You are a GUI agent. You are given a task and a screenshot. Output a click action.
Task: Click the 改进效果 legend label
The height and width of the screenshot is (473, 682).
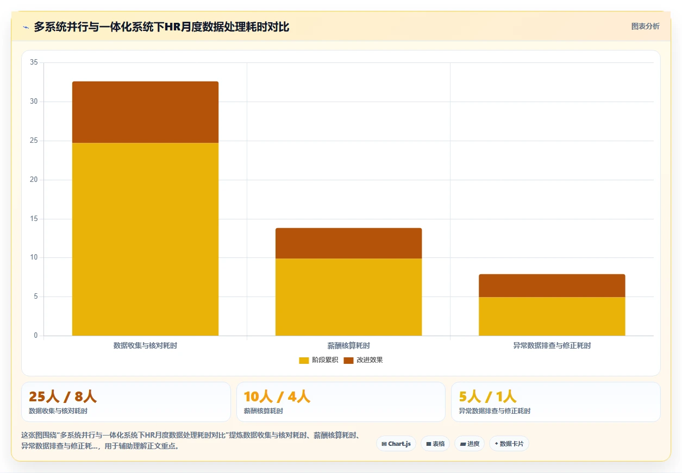point(370,361)
